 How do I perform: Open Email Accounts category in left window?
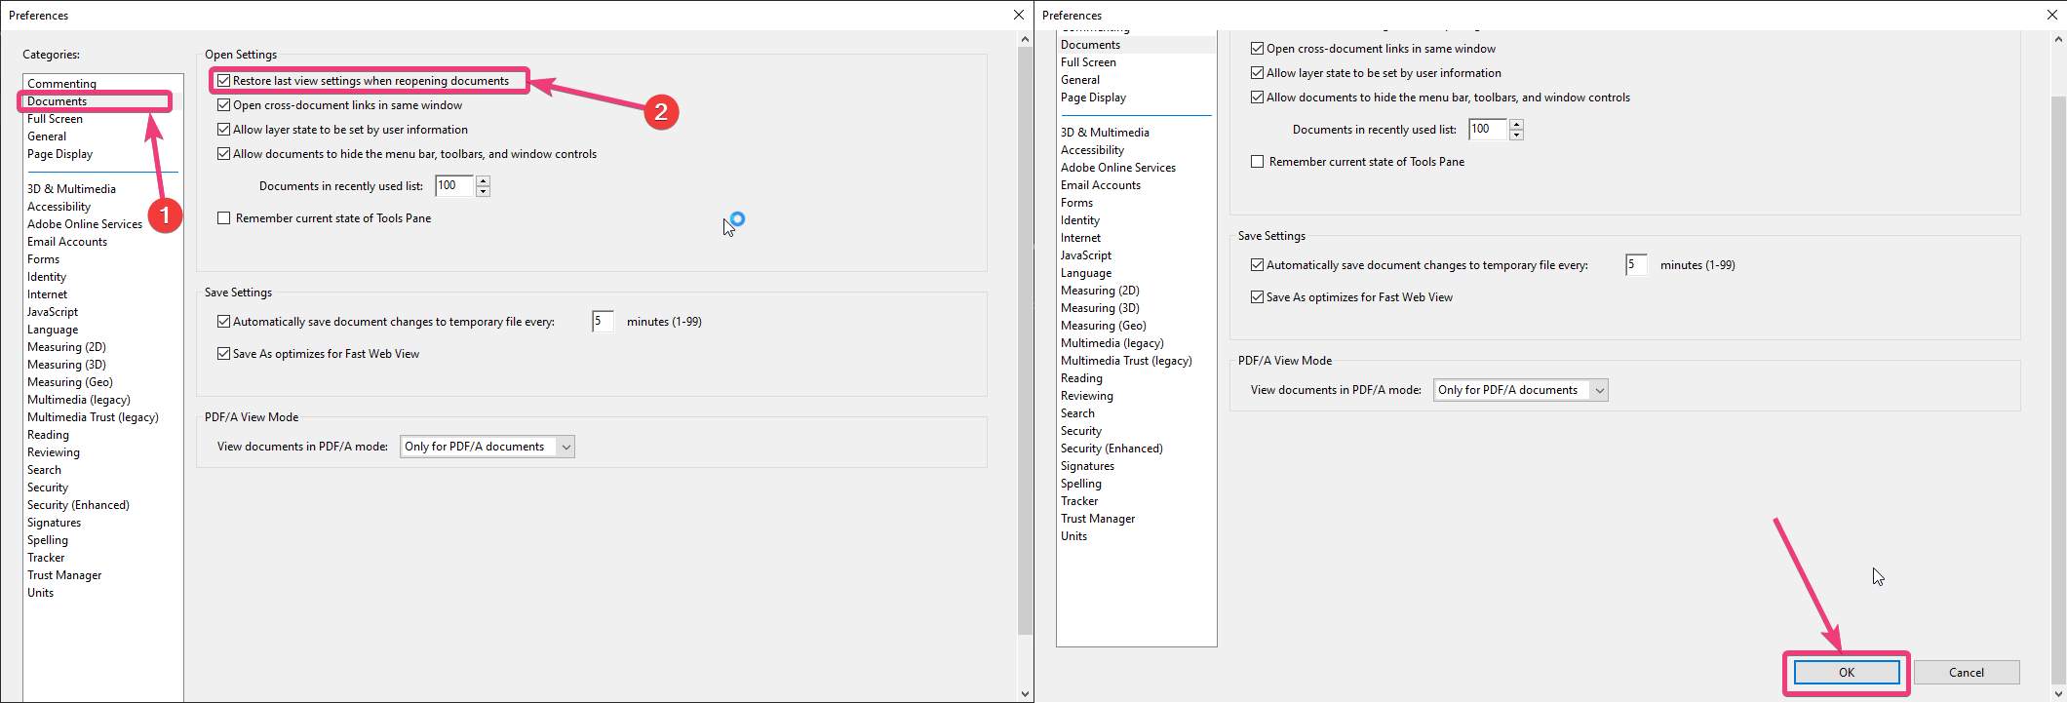tap(67, 242)
